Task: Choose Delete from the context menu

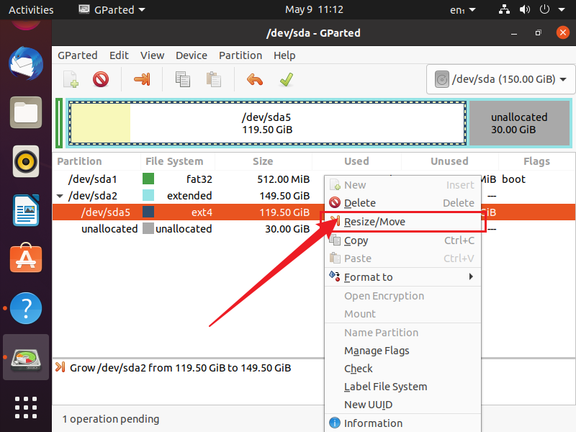Action: click(403, 203)
